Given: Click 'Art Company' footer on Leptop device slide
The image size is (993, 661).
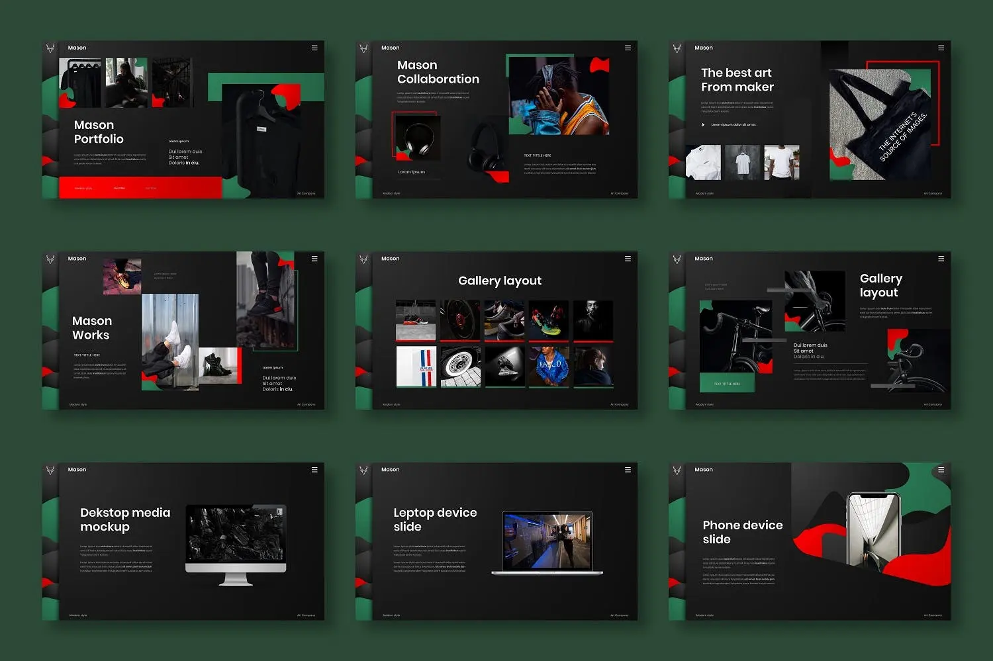Looking at the screenshot, I should pyautogui.click(x=620, y=615).
